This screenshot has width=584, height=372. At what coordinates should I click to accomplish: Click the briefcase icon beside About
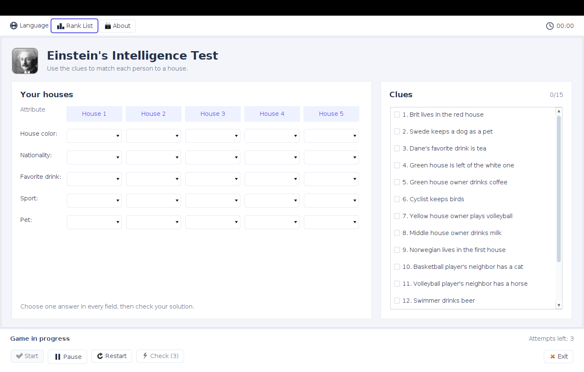107,26
